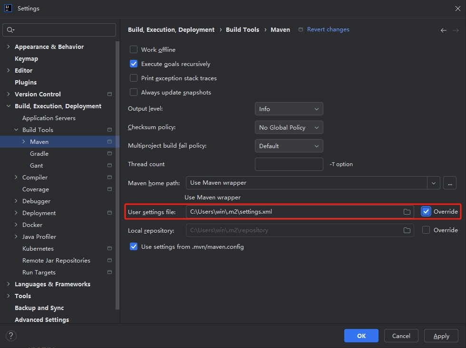Screen dimensions: 466x348
Task: Uncheck Override for User settings file
Action: 426,211
